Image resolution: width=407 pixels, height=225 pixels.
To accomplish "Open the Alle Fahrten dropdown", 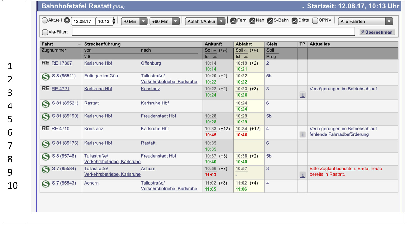I will click(365, 21).
